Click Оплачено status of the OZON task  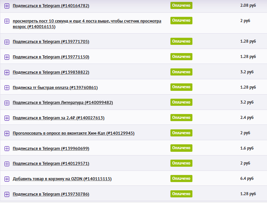pyautogui.click(x=181, y=178)
